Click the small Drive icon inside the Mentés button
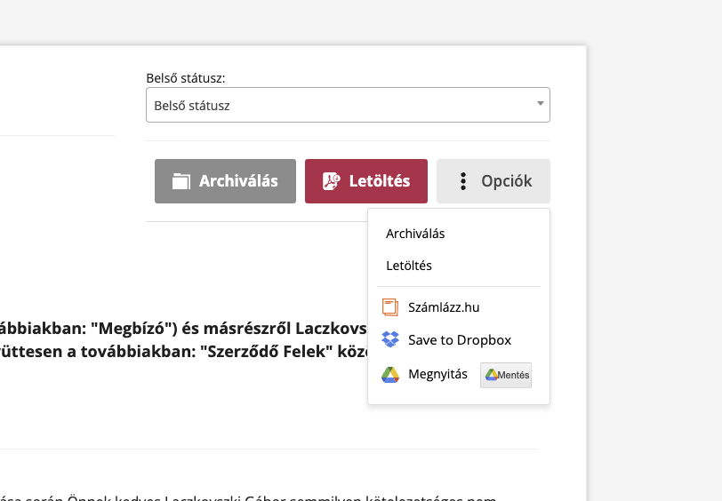 point(490,375)
